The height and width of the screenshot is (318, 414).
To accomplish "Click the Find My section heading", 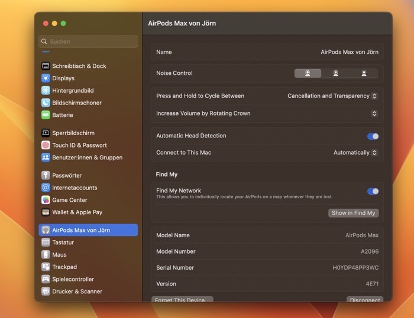I will (x=167, y=175).
